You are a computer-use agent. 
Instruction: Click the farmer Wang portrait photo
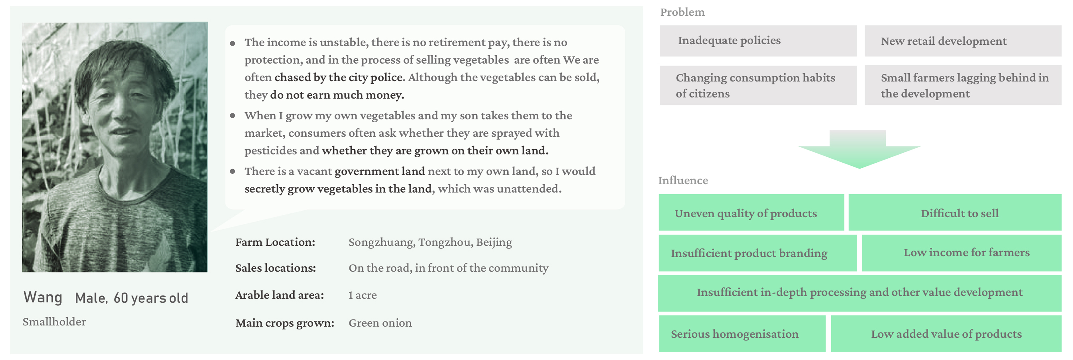115,147
